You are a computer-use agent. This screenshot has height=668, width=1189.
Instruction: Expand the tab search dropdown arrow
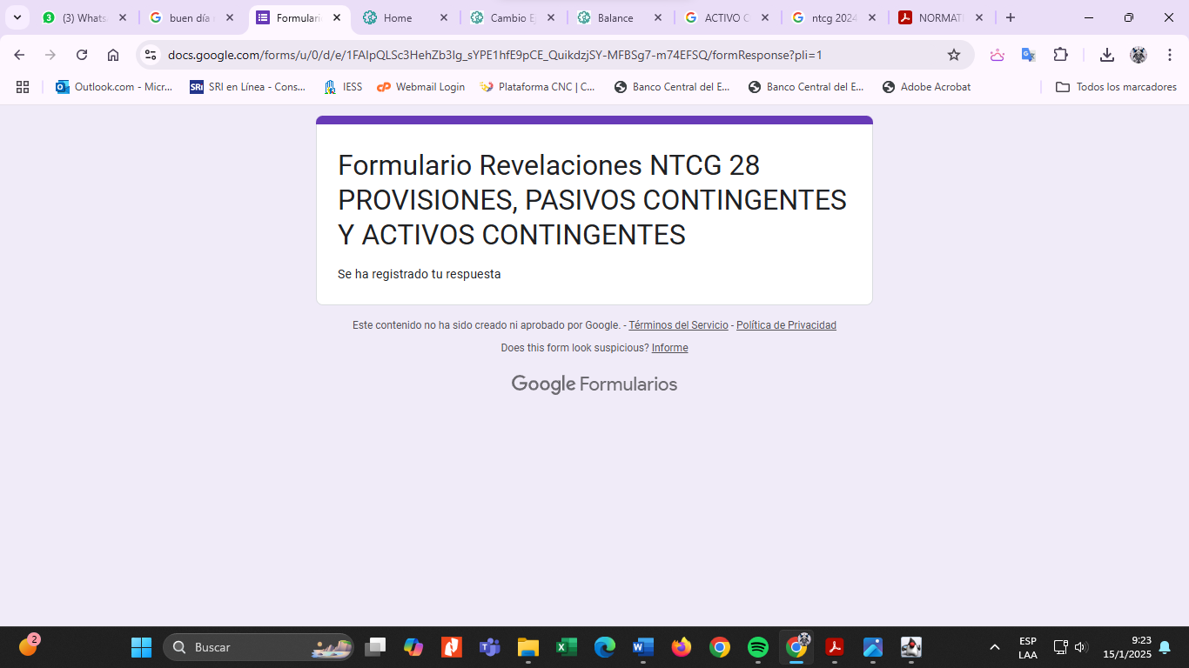(x=17, y=17)
